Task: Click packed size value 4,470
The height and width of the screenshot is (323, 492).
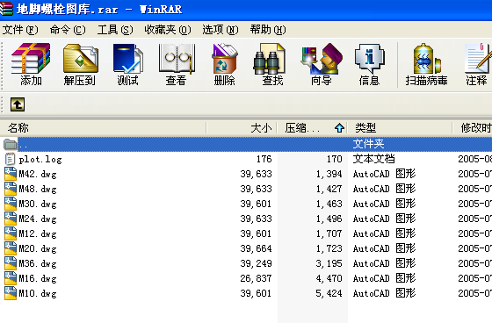Action: coord(329,278)
